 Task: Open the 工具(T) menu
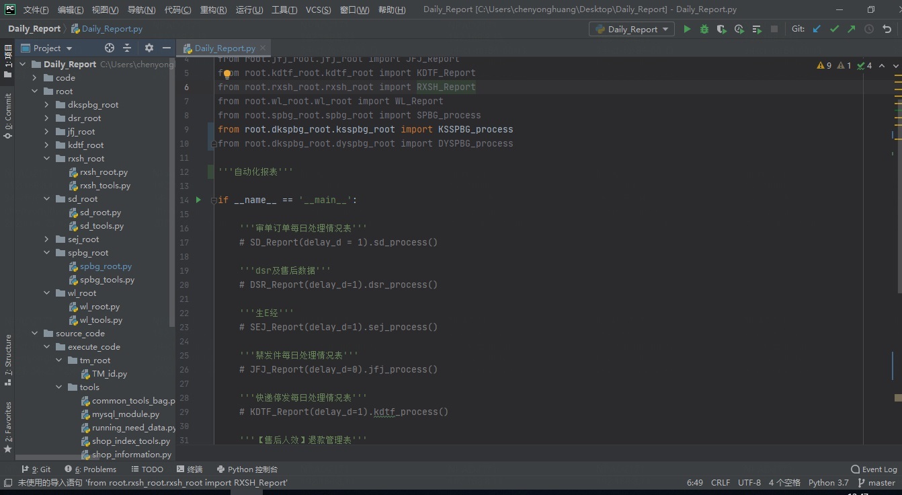coord(284,10)
